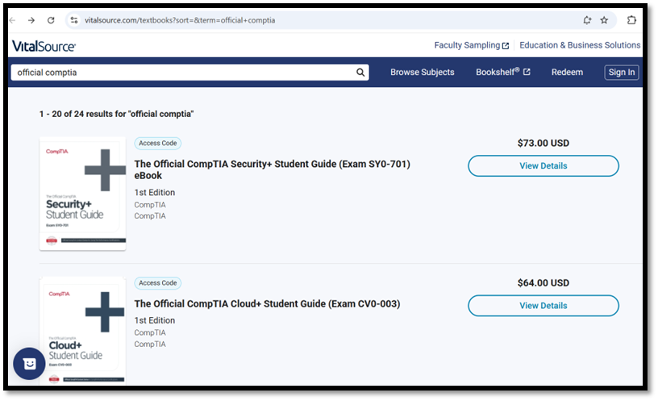Click the search box containing "official comptia"
This screenshot has width=658, height=401.
(x=189, y=73)
